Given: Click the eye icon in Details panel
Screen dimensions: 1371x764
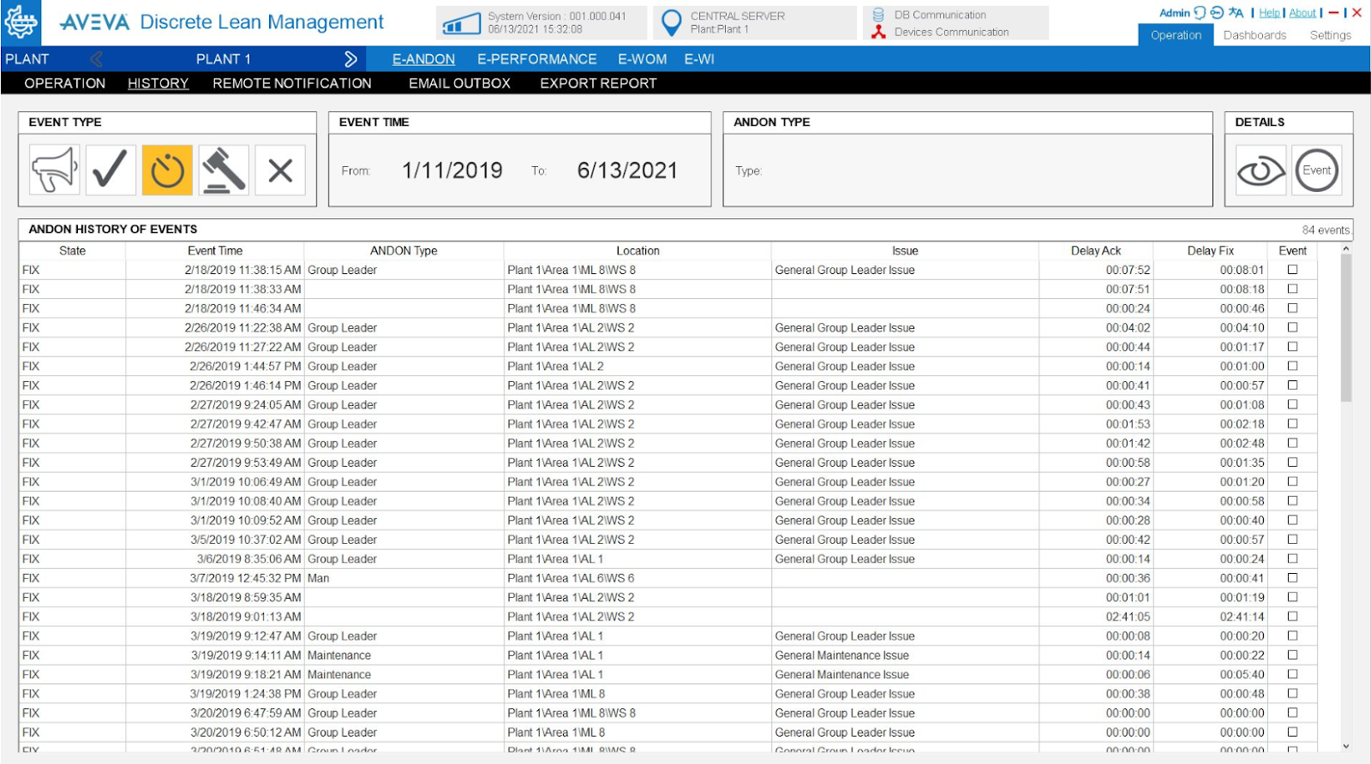Looking at the screenshot, I should (x=1260, y=170).
